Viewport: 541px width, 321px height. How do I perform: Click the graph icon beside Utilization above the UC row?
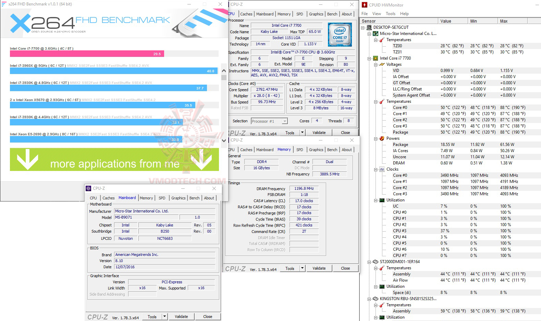[x=382, y=200]
